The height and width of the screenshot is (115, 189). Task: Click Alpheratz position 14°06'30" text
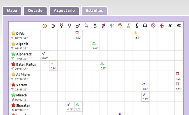[21, 59]
